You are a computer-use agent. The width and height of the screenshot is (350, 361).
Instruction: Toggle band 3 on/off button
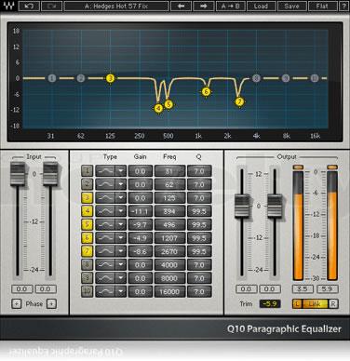point(87,197)
